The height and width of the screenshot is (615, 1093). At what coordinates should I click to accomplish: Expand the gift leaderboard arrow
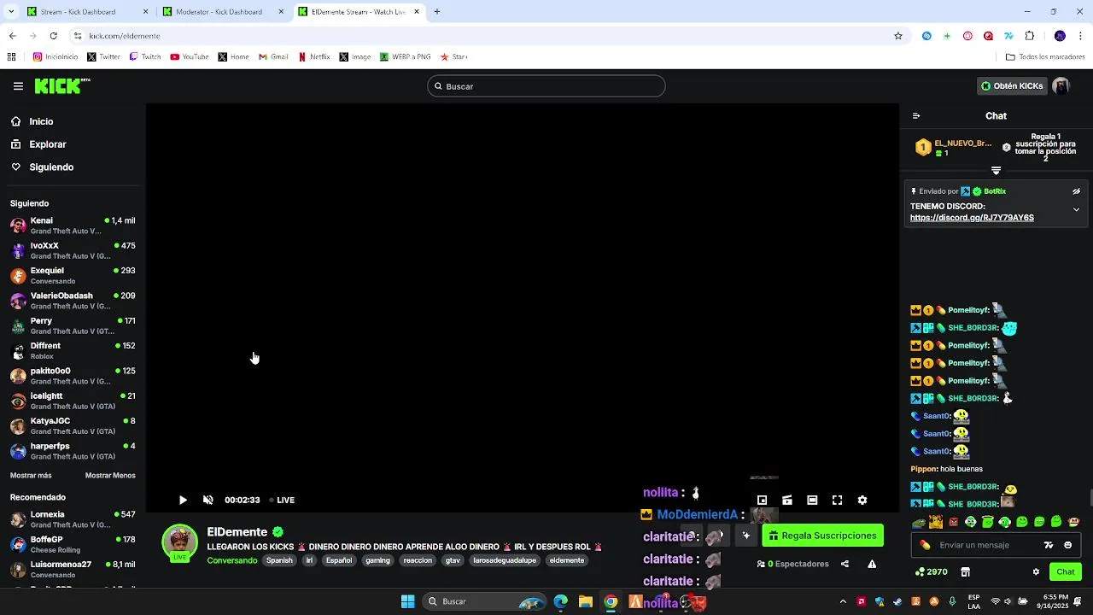(x=996, y=171)
